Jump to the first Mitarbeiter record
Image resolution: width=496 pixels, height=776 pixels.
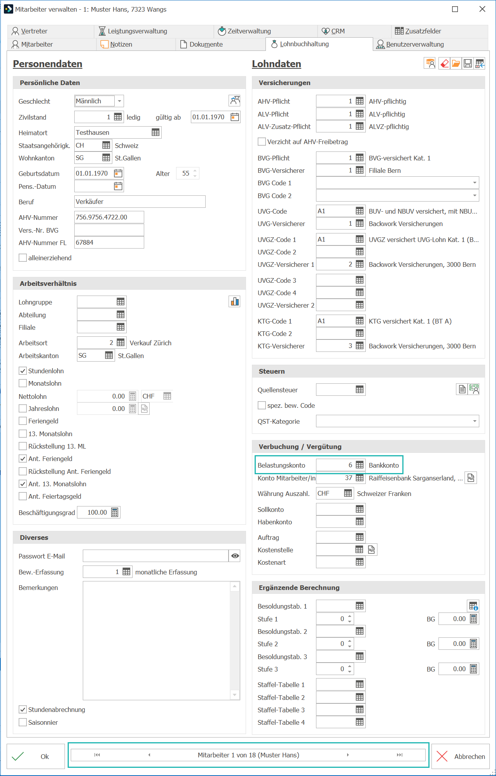[97, 755]
